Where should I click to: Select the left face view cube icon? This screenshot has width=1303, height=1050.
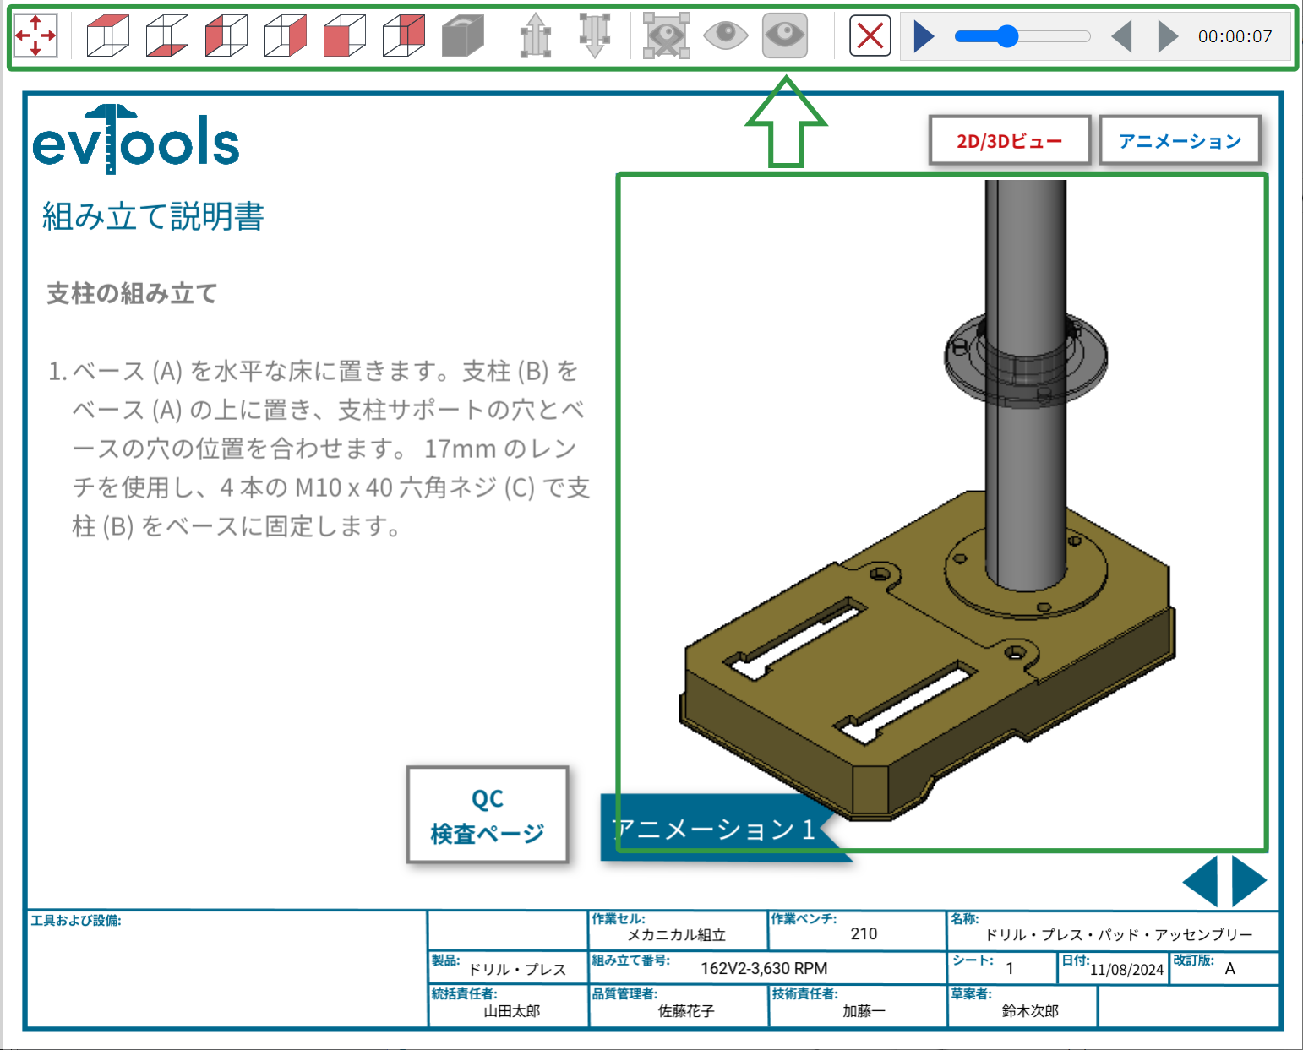(225, 36)
